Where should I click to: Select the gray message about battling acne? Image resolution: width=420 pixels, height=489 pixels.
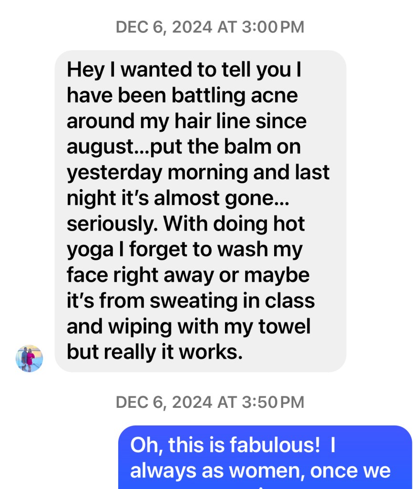point(201,211)
